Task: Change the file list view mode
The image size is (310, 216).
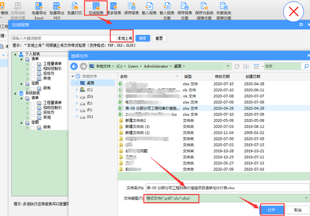Action: pyautogui.click(x=256, y=66)
